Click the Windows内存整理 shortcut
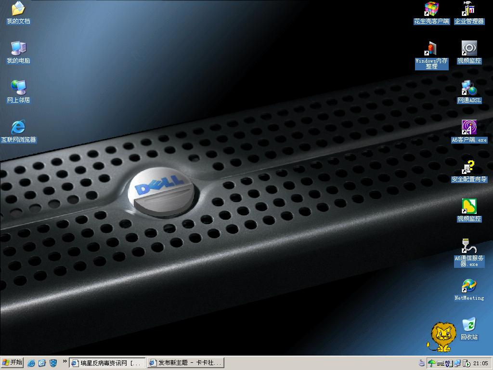Viewport: 493px width, 370px height. [431, 55]
